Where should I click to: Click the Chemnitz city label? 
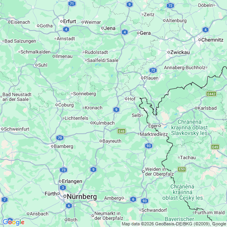[x=212, y=40]
